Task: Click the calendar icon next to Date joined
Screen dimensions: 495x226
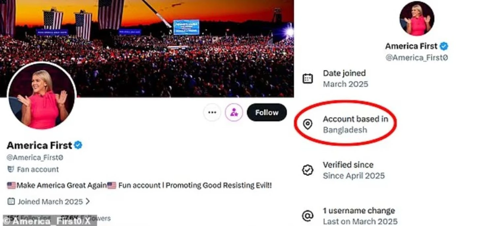Action: point(308,79)
